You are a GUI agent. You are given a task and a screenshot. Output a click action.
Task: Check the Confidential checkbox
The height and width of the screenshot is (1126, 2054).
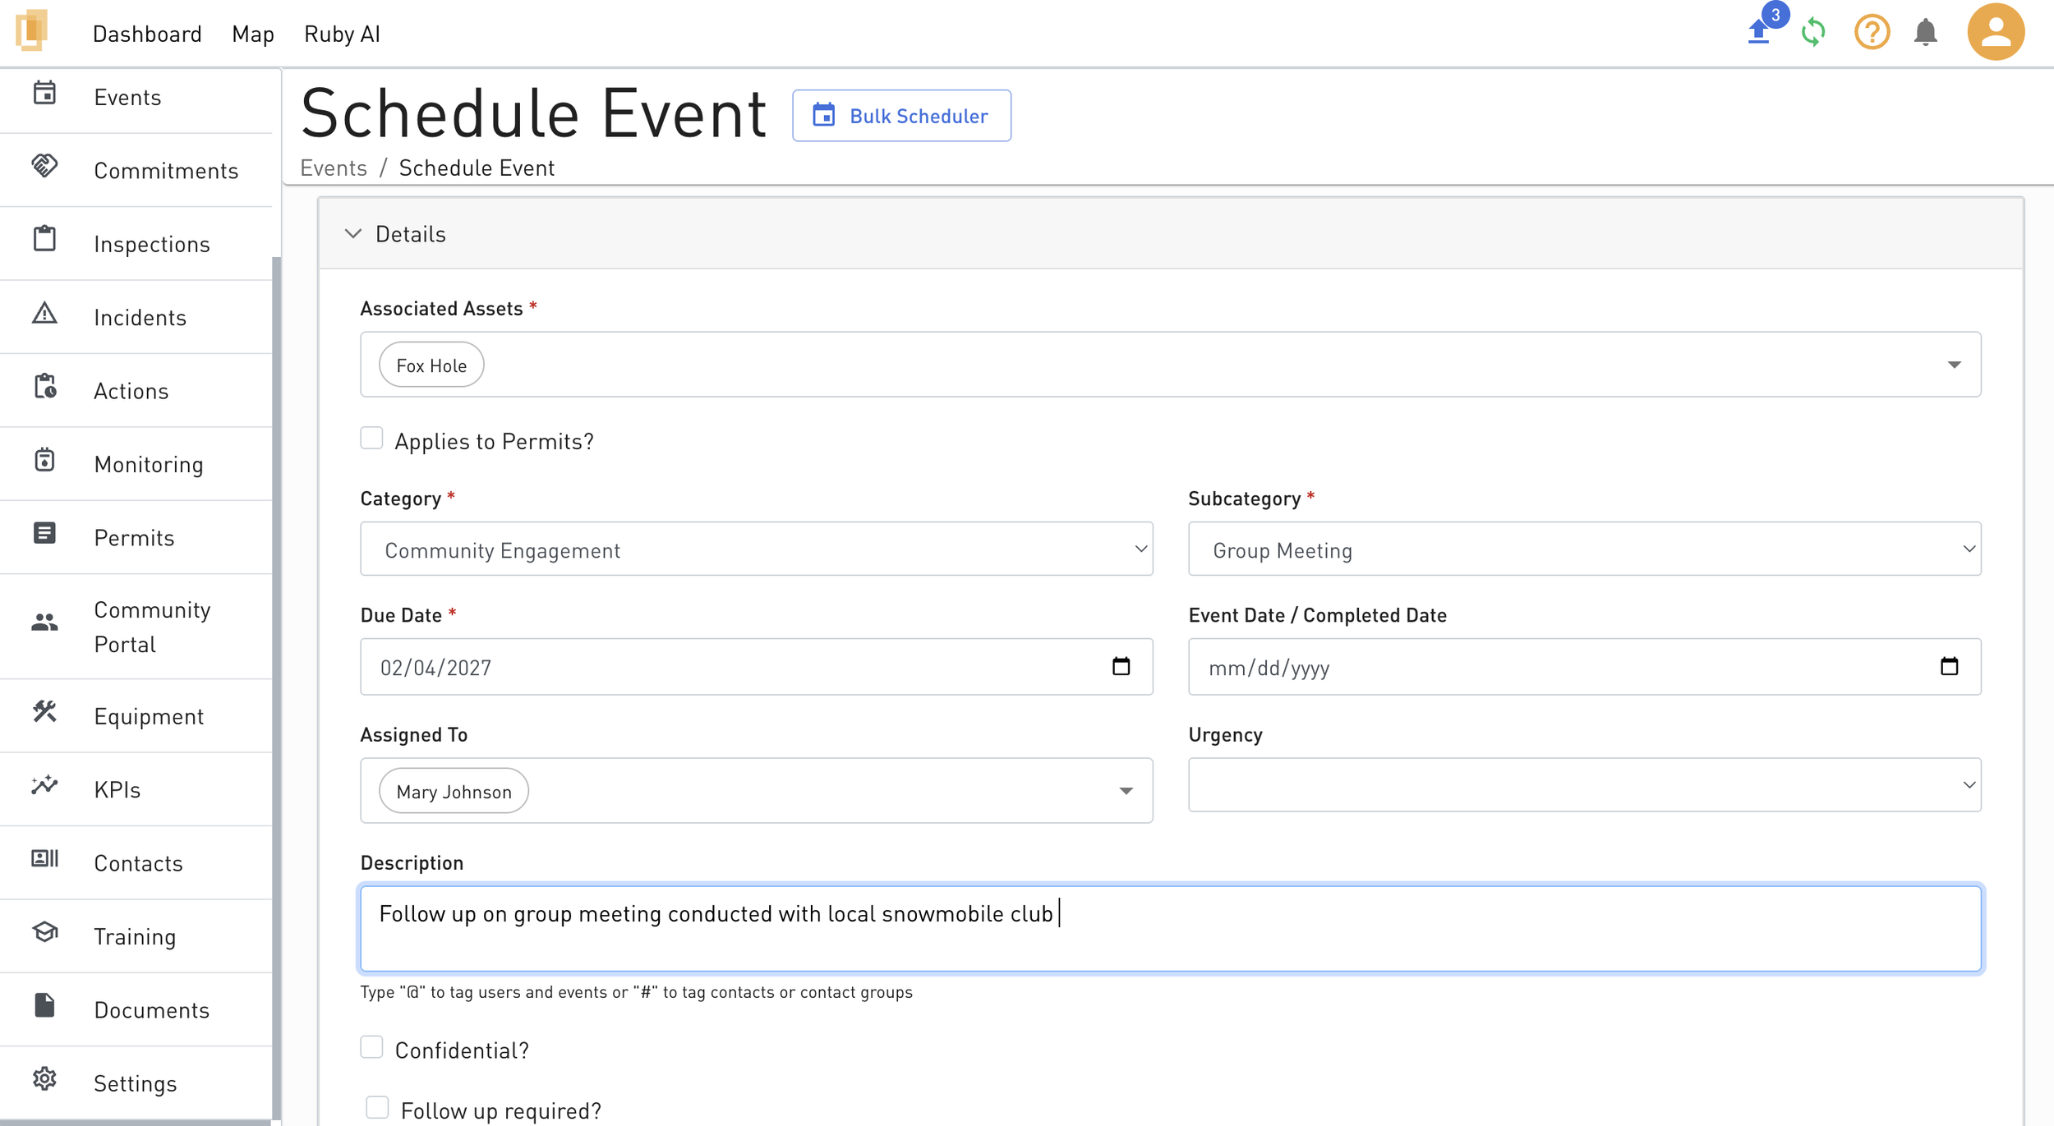pos(371,1047)
